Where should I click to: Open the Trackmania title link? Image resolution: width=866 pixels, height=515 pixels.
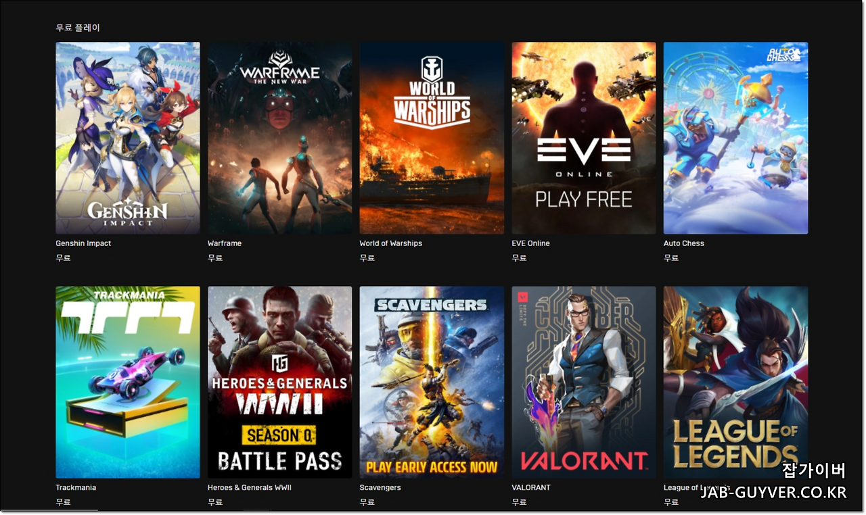pyautogui.click(x=75, y=487)
